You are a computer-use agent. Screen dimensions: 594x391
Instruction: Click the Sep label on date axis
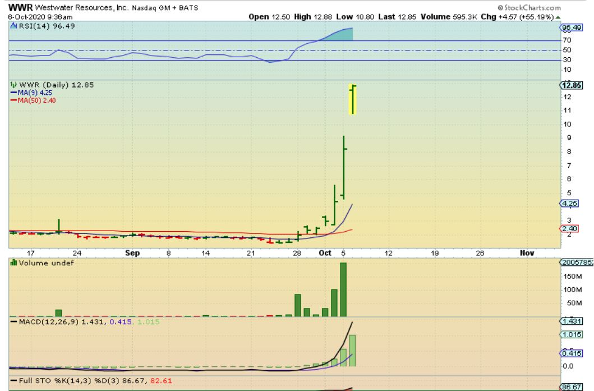coord(132,253)
